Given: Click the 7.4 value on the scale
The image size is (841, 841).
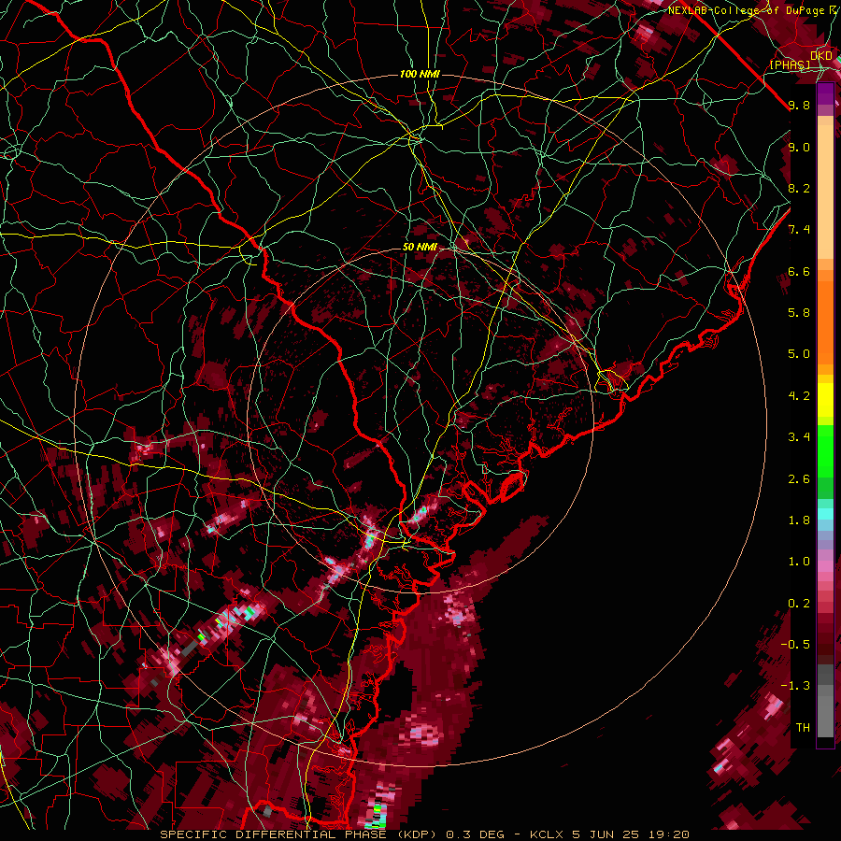Looking at the screenshot, I should 799,230.
